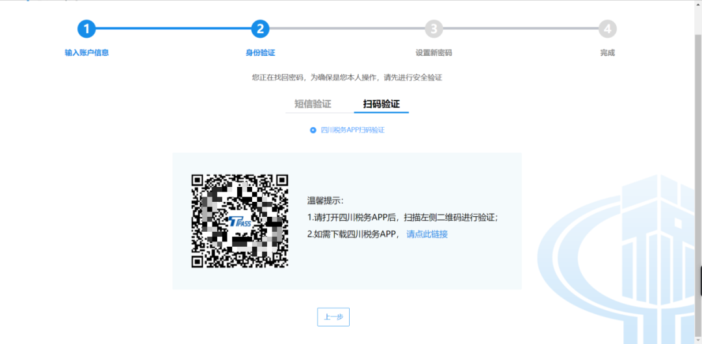Screen dimensions: 702x344
Task: Click the 温馨提示 heading text
Action: [325, 201]
